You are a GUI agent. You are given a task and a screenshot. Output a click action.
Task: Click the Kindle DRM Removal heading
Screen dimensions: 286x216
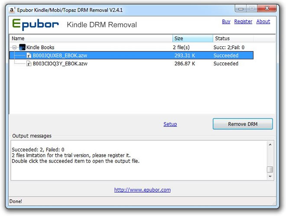[x=102, y=25]
